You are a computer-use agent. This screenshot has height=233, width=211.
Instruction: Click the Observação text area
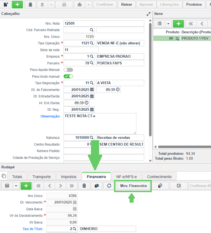100,124
